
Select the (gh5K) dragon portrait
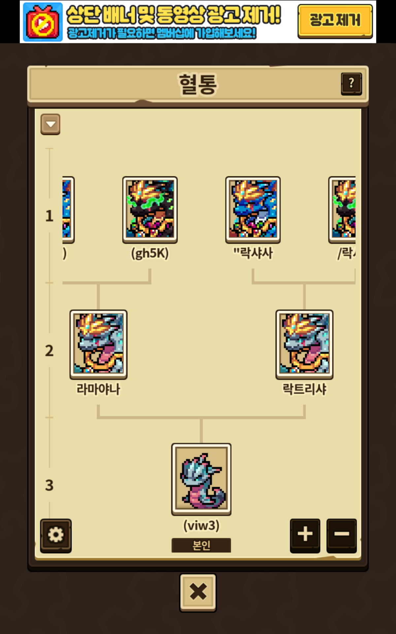click(x=150, y=210)
